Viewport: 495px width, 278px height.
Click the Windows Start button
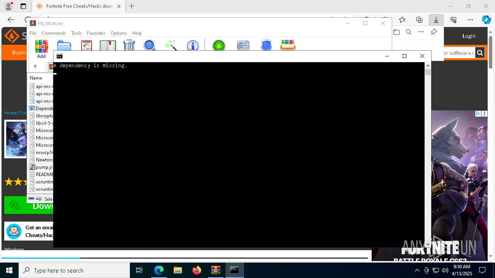9,270
